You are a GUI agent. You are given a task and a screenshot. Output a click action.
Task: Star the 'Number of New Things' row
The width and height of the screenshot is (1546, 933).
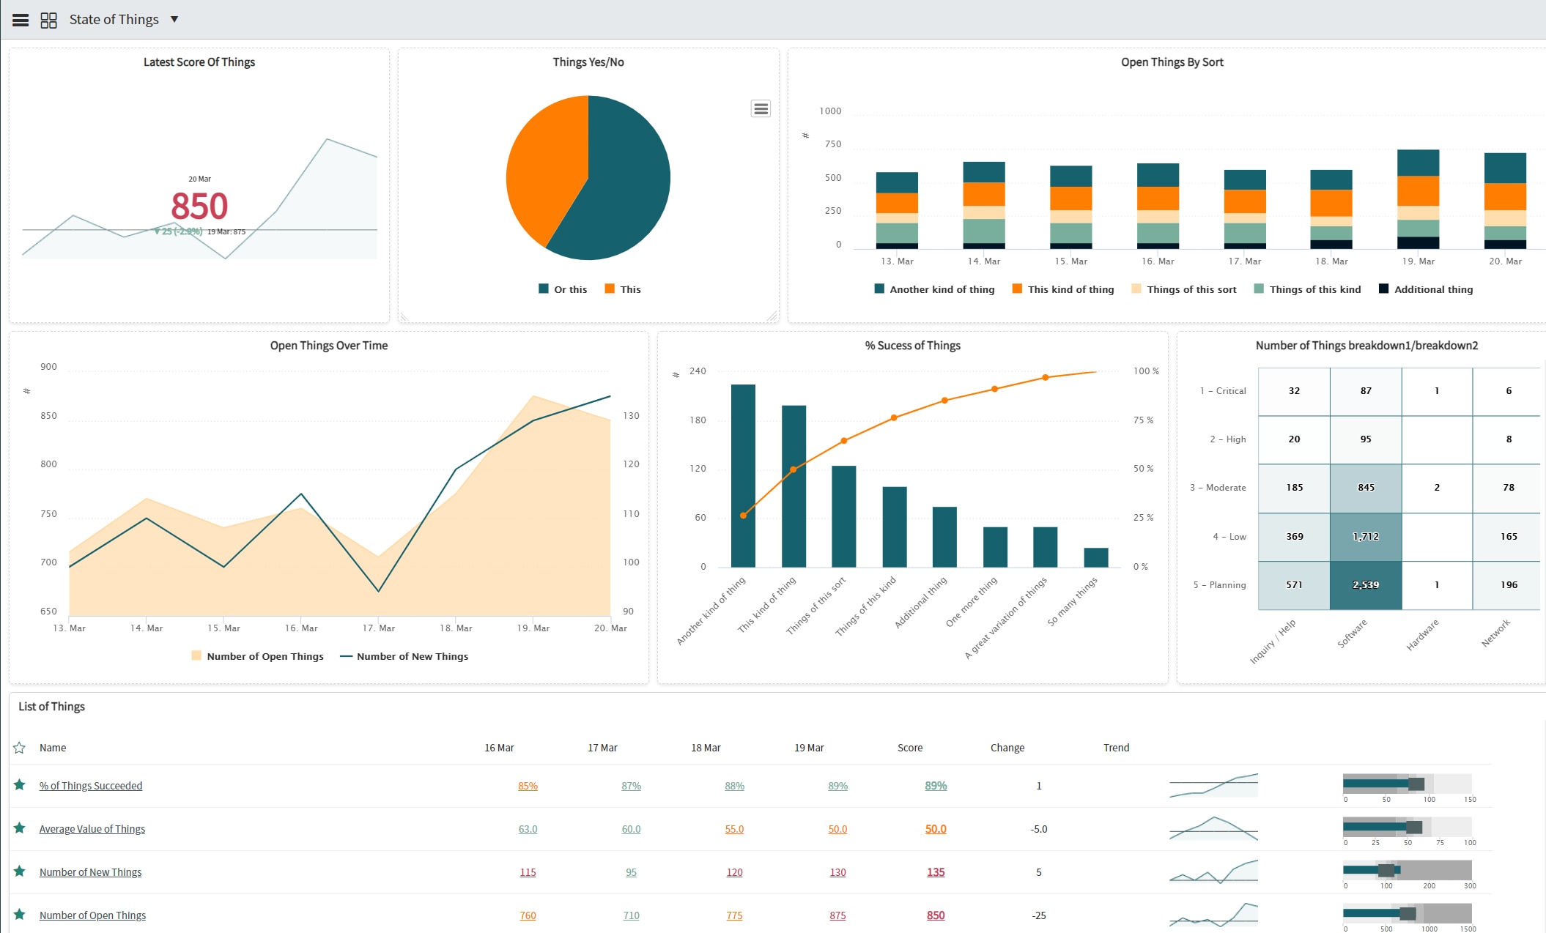pyautogui.click(x=19, y=871)
